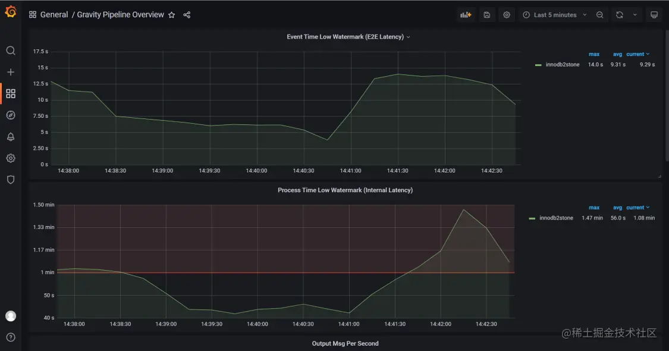Zoom out time range magnifier icon
The image size is (669, 351).
point(600,15)
